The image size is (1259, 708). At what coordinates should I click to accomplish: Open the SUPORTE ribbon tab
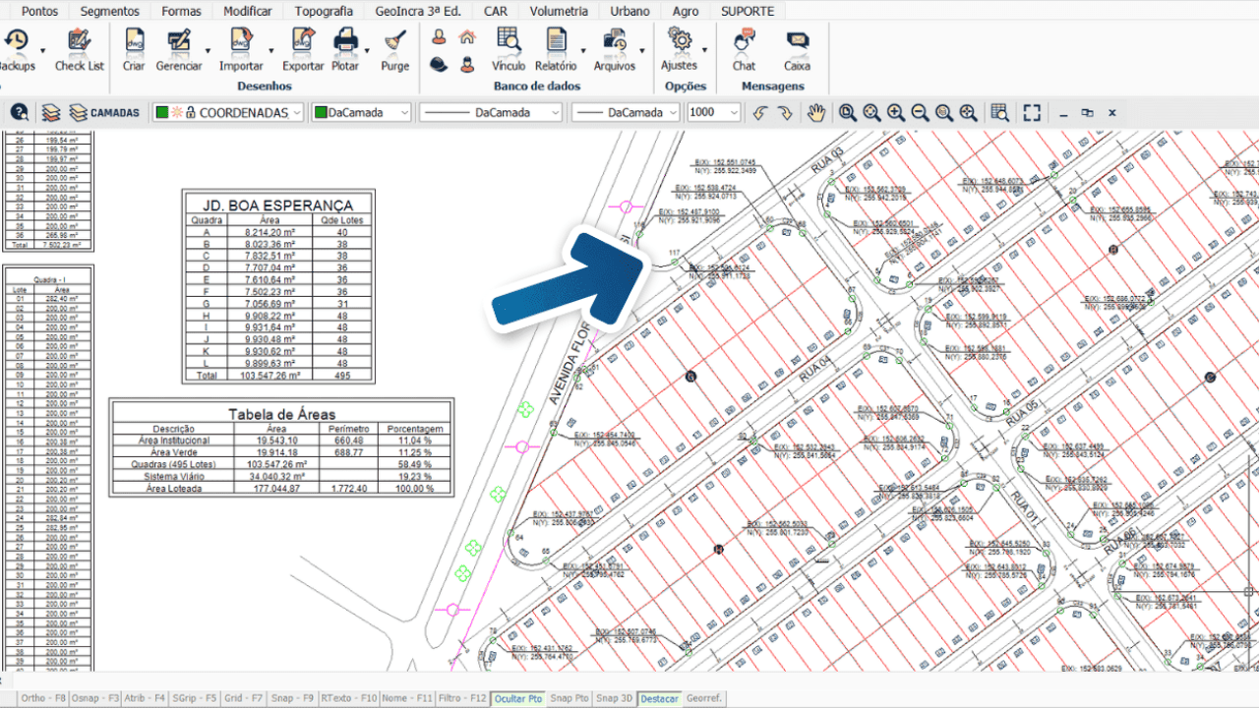click(748, 11)
